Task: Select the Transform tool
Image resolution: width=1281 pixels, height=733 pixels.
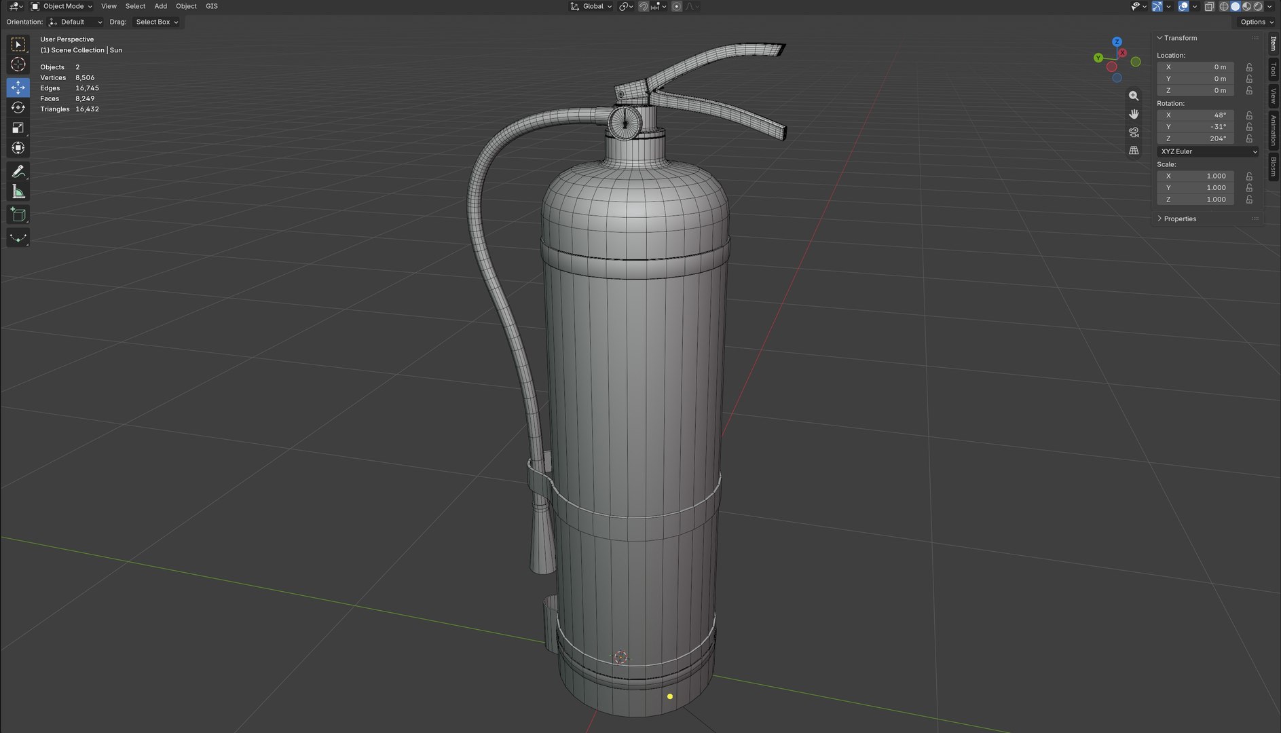Action: pos(18,148)
